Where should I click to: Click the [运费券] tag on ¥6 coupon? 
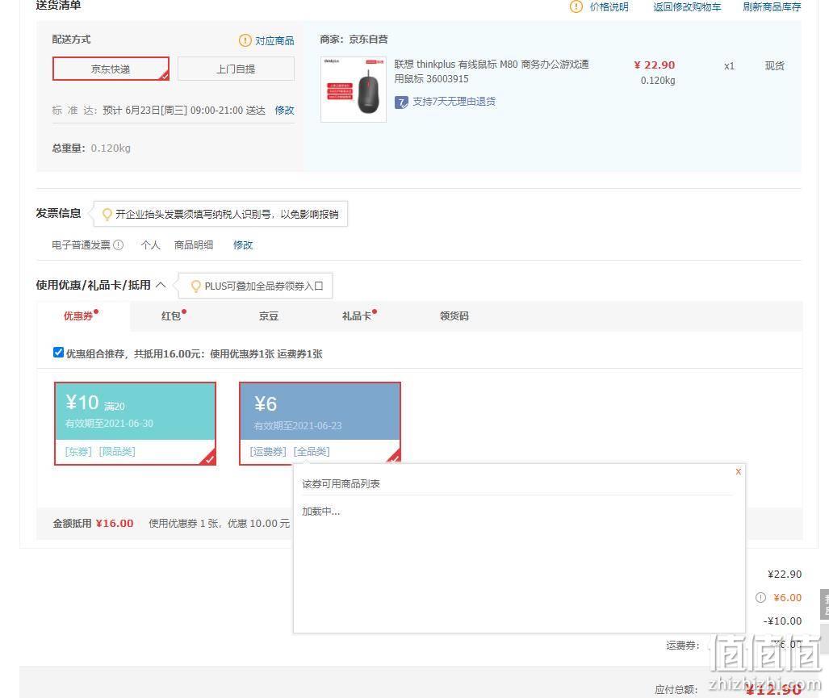pos(268,451)
